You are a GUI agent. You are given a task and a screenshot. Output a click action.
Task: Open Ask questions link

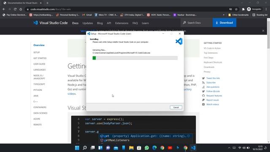213,87
